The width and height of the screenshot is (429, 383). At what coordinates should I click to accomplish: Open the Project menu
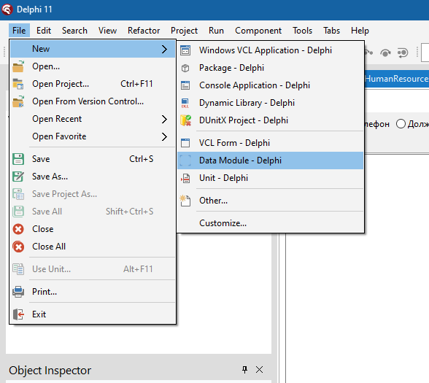tap(184, 31)
